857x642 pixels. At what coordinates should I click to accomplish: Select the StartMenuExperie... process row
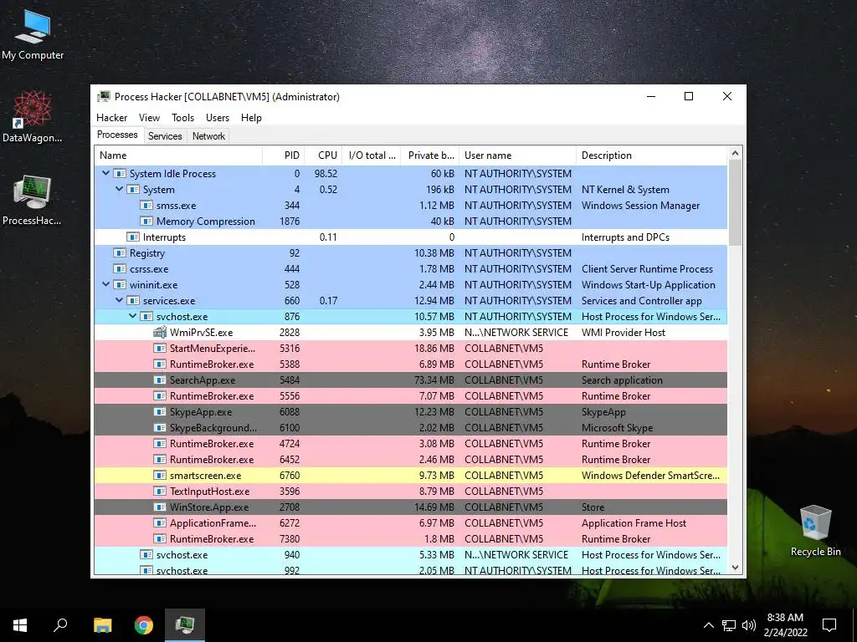[411, 349]
